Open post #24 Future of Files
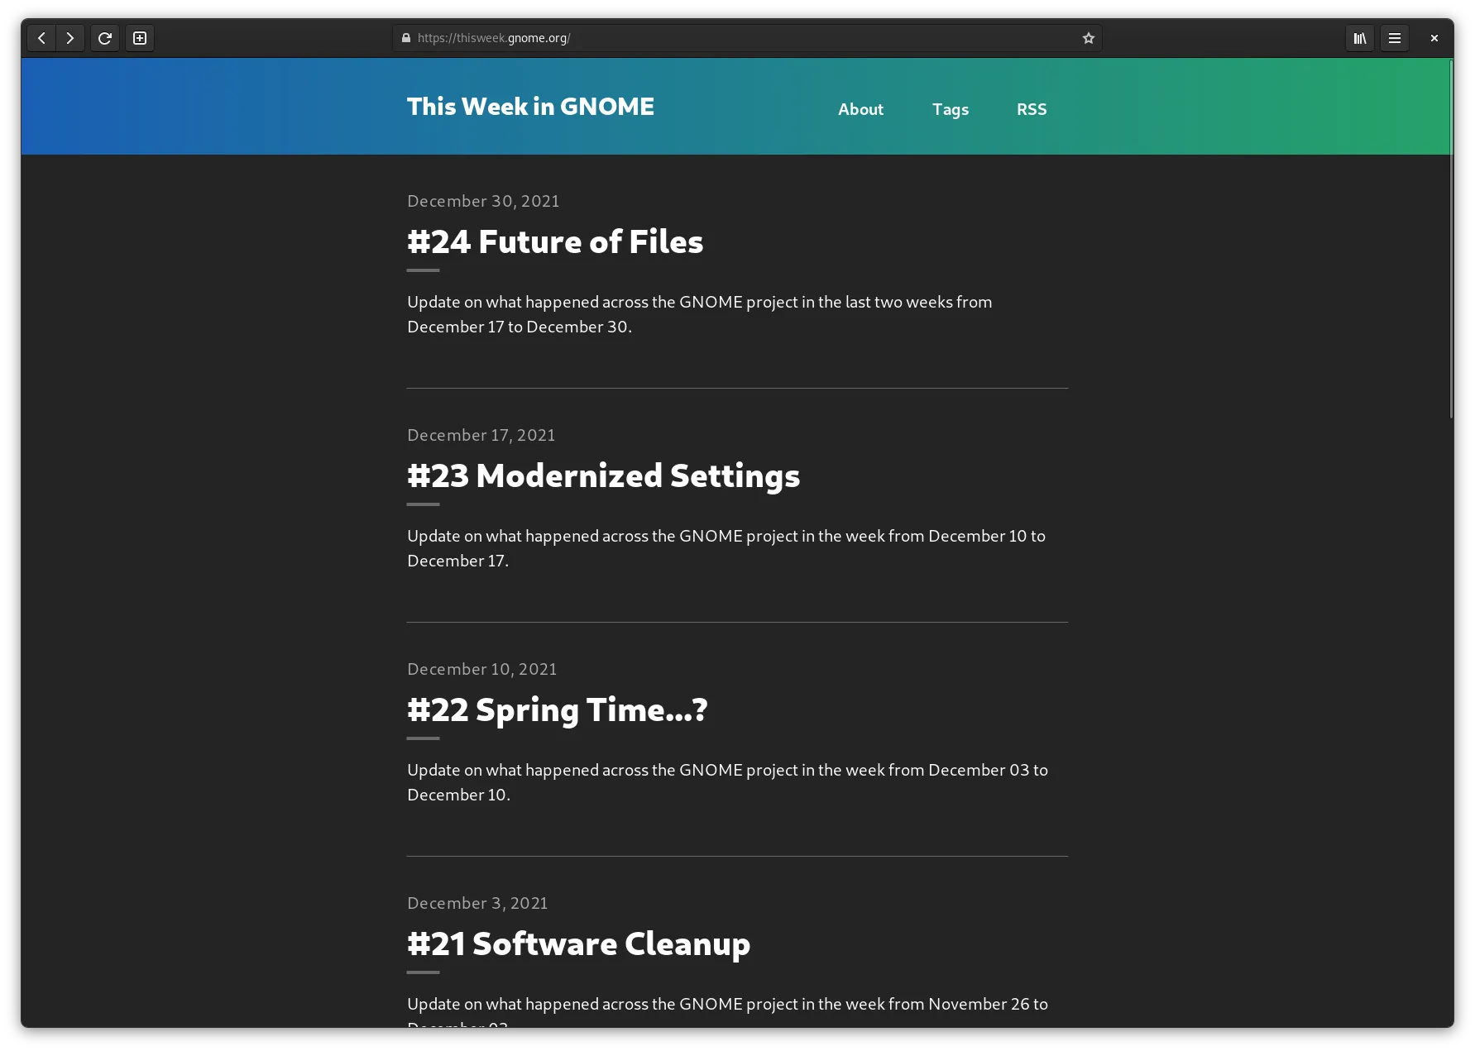 (554, 242)
